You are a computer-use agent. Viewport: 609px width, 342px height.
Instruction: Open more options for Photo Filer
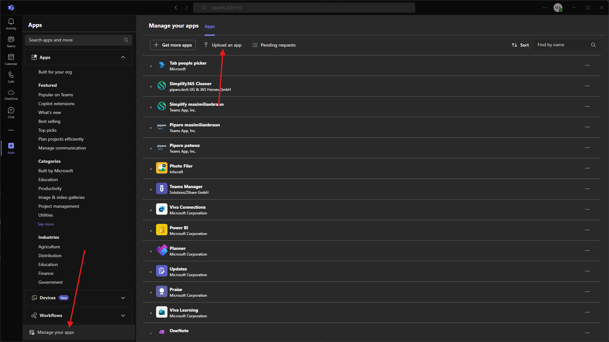(587, 168)
